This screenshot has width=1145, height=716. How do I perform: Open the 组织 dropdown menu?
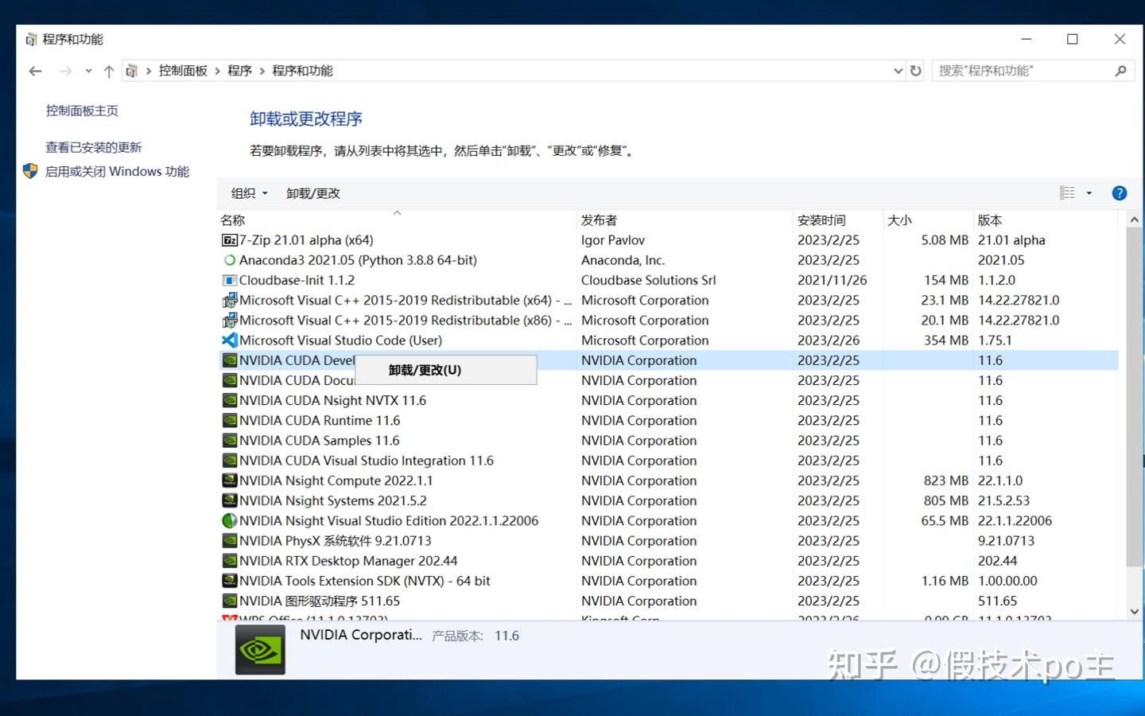click(249, 193)
